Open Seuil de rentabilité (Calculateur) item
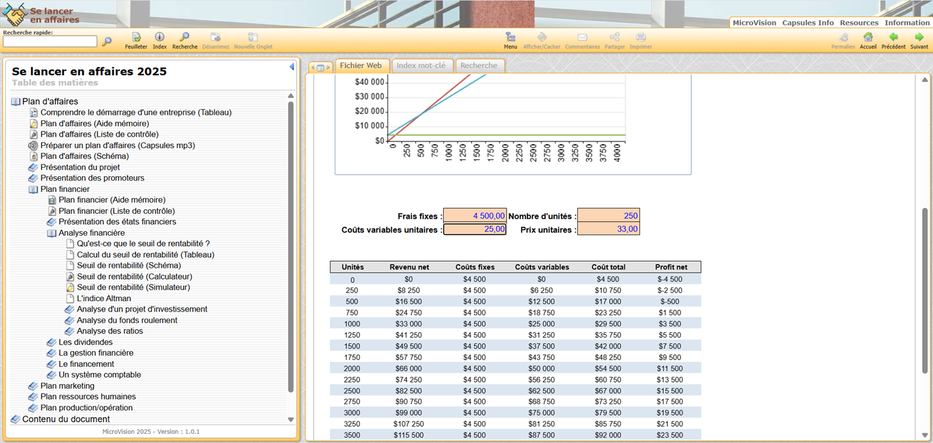 (133, 277)
